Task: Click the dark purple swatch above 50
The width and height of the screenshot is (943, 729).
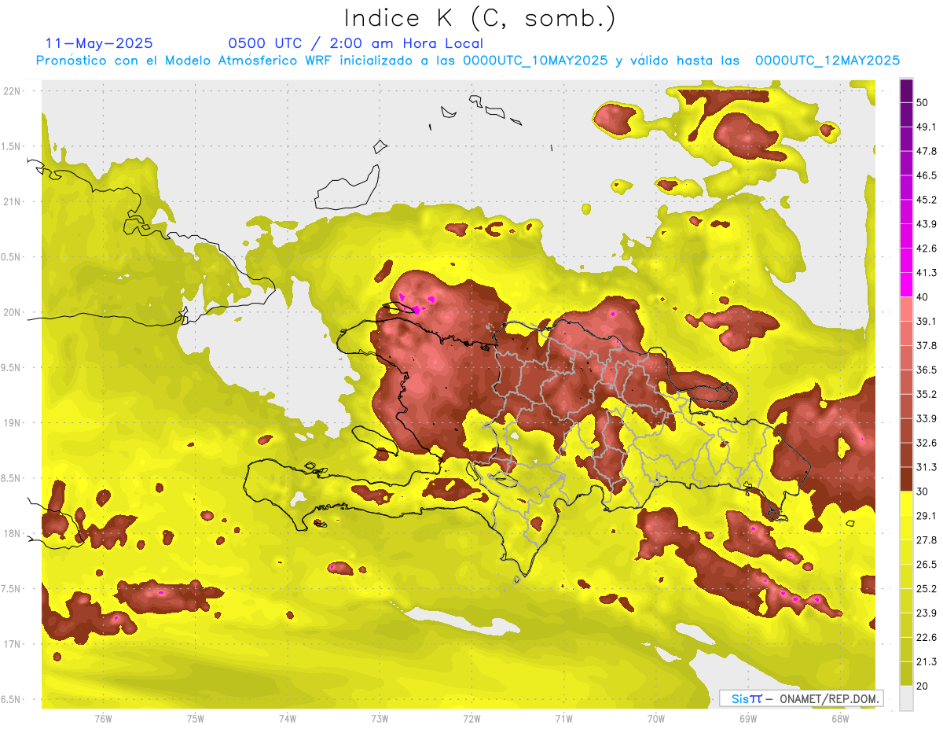Action: pyautogui.click(x=906, y=90)
